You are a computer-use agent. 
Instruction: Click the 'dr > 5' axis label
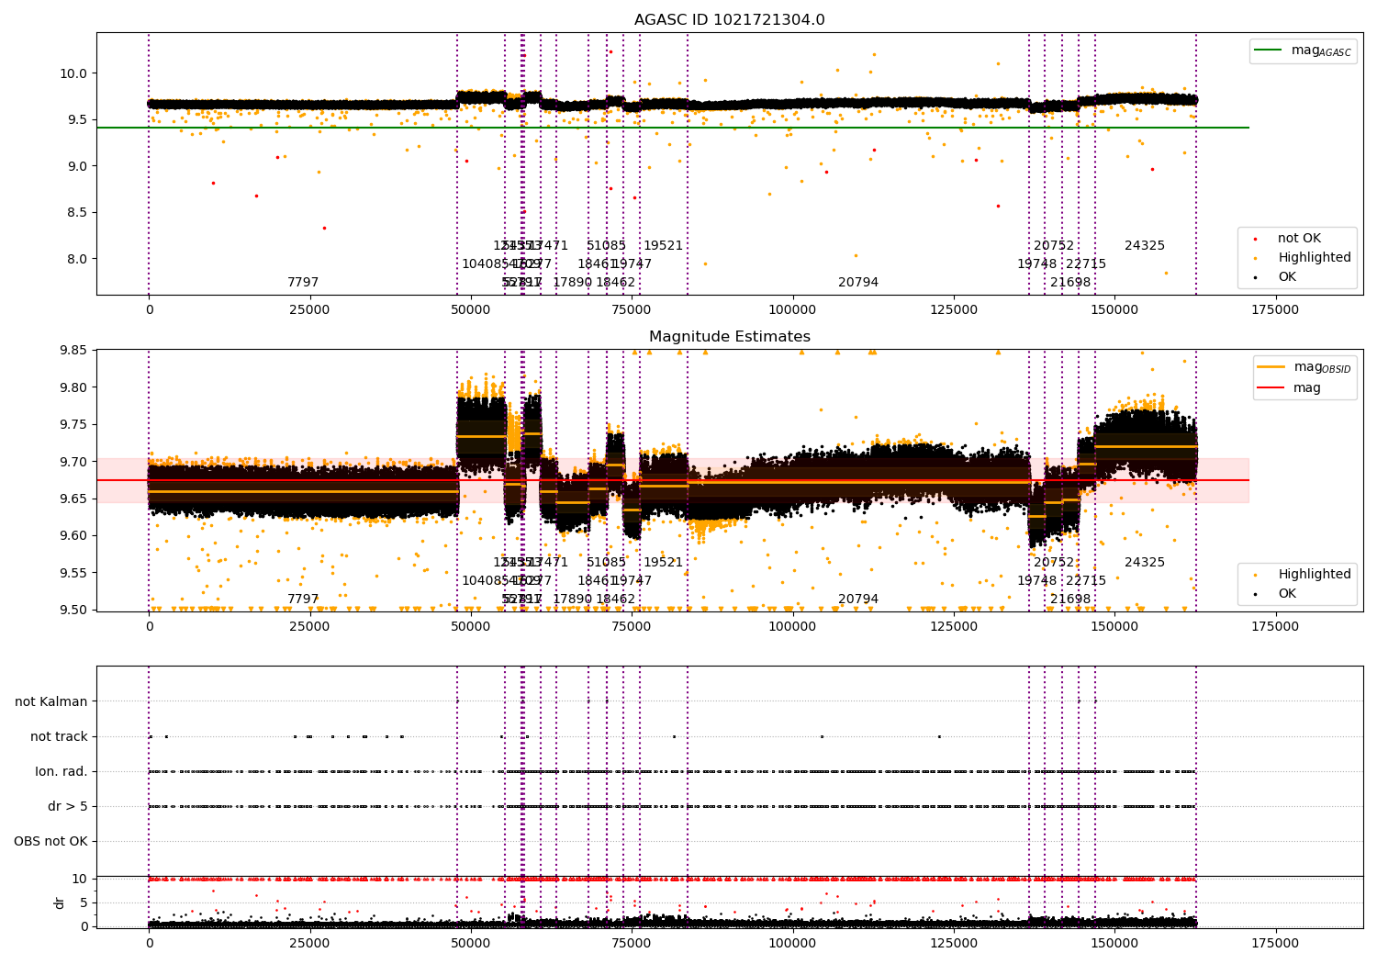(68, 806)
